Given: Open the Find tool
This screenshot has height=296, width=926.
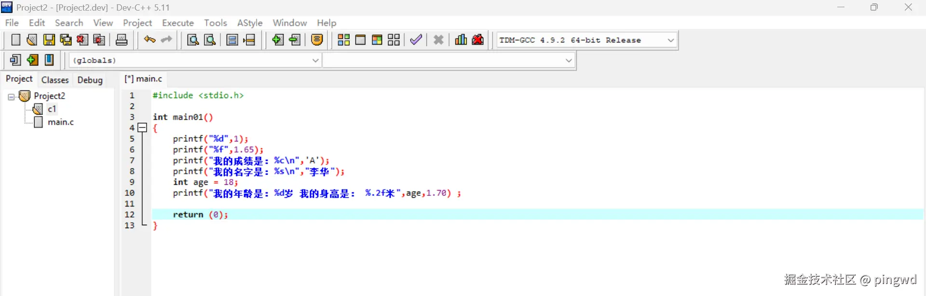Looking at the screenshot, I should (193, 40).
